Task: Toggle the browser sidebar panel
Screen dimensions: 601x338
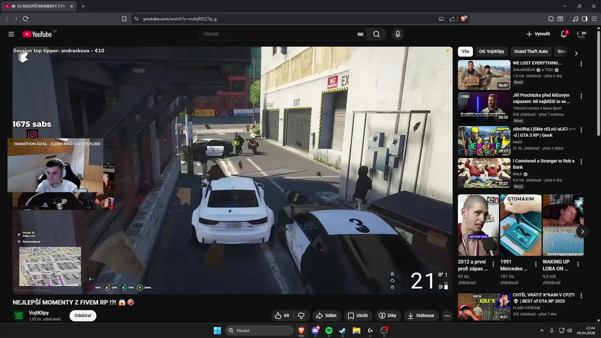Action: [585, 19]
